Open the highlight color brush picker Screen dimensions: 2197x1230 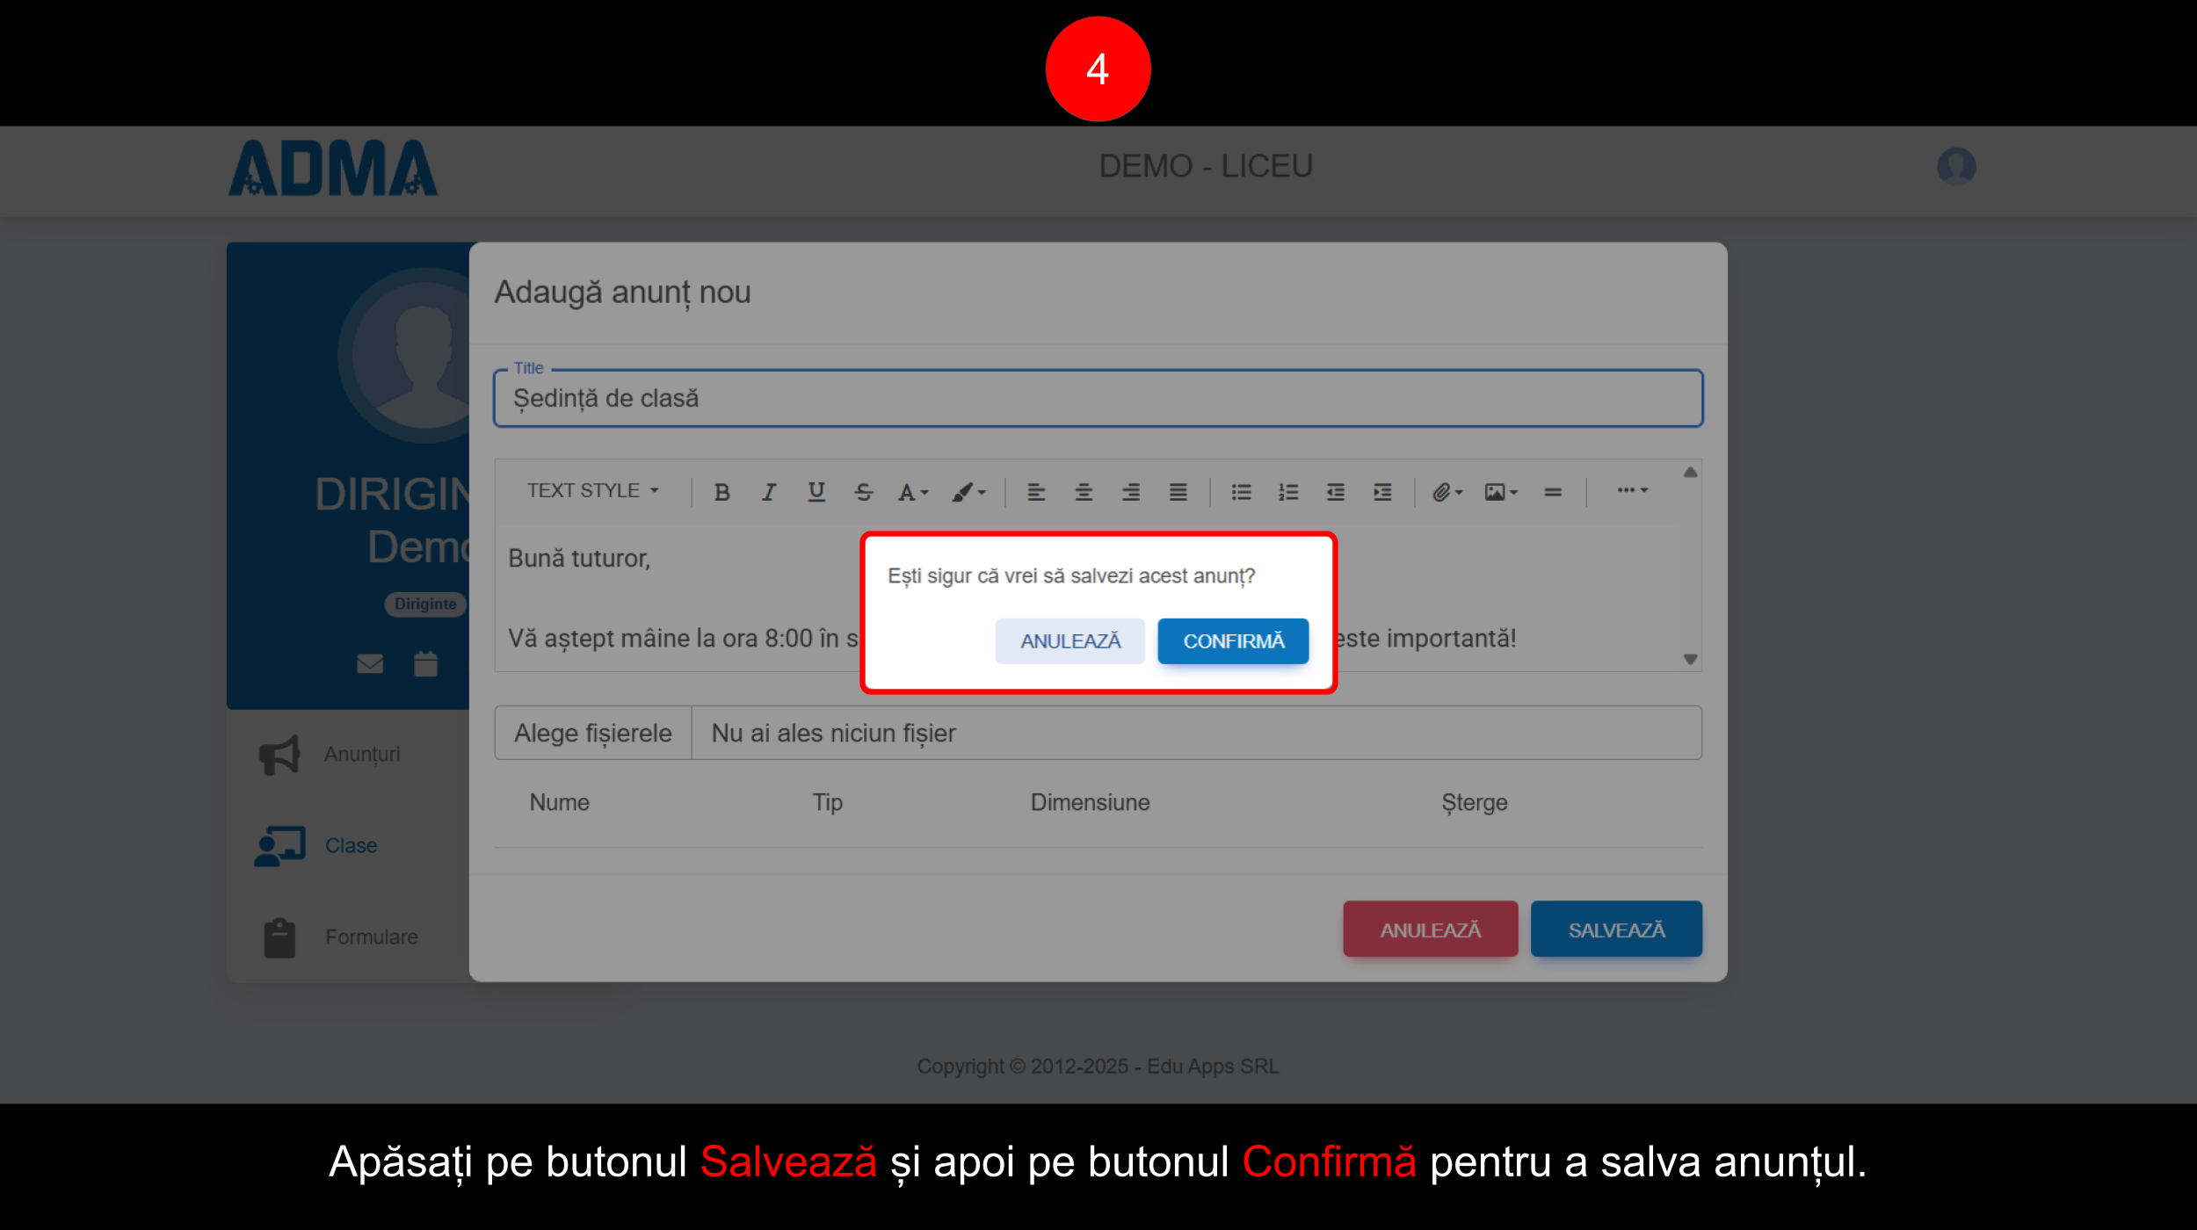tap(968, 492)
